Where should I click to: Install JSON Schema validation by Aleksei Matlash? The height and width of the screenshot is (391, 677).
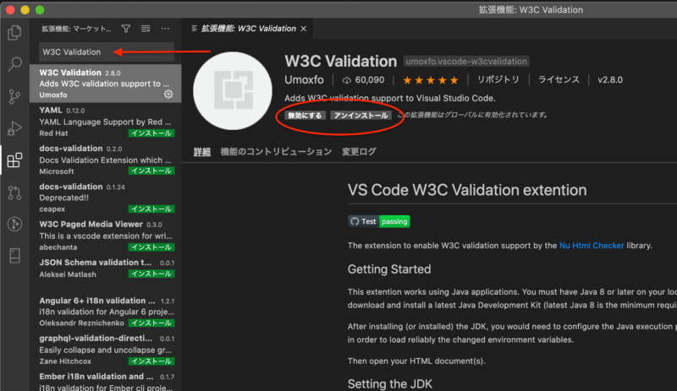tap(151, 274)
